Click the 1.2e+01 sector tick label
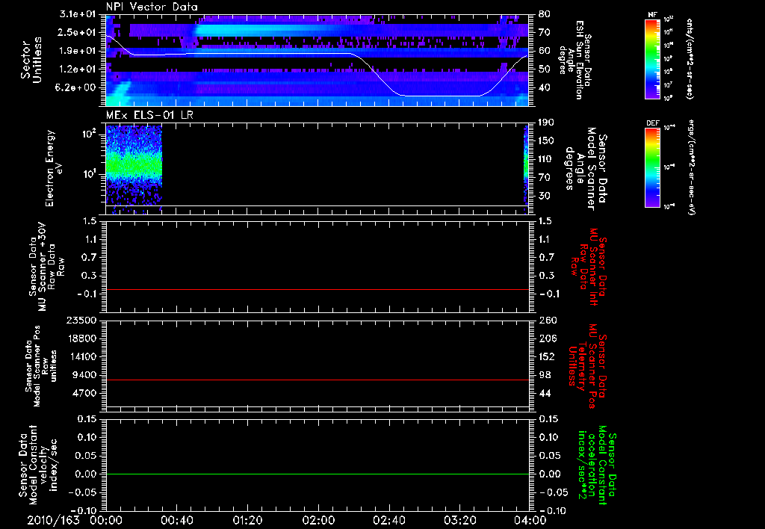 (78, 69)
